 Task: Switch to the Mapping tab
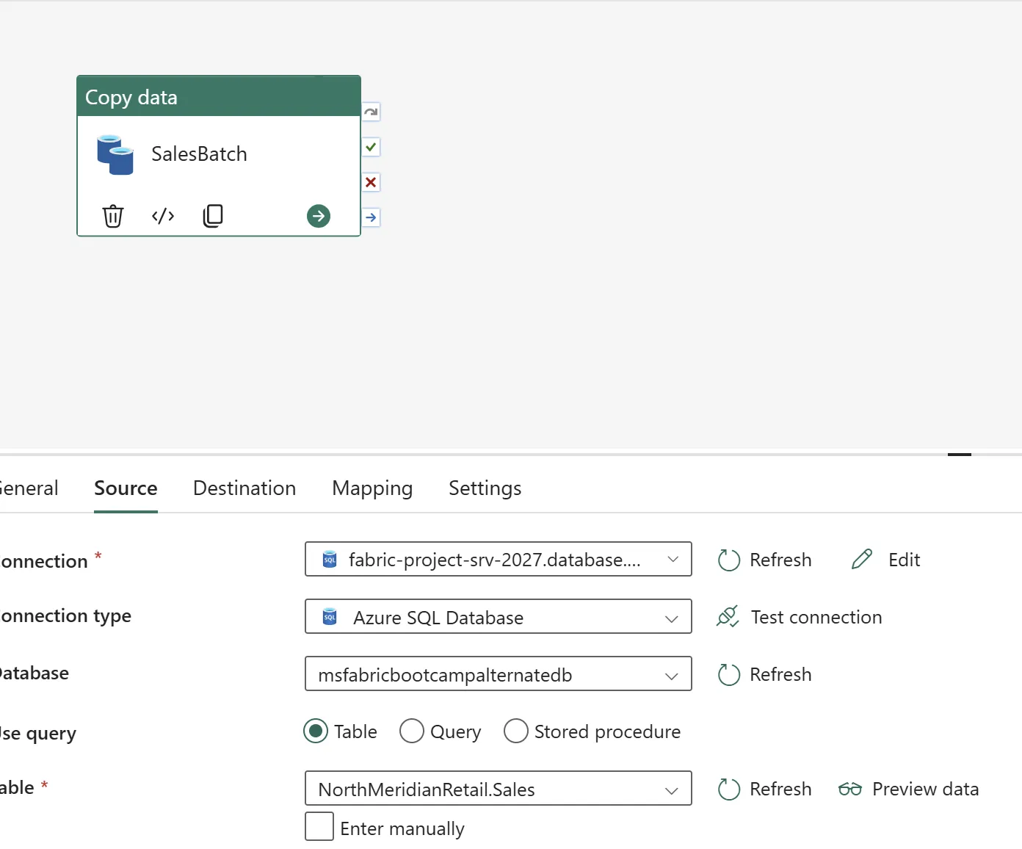pyautogui.click(x=372, y=488)
